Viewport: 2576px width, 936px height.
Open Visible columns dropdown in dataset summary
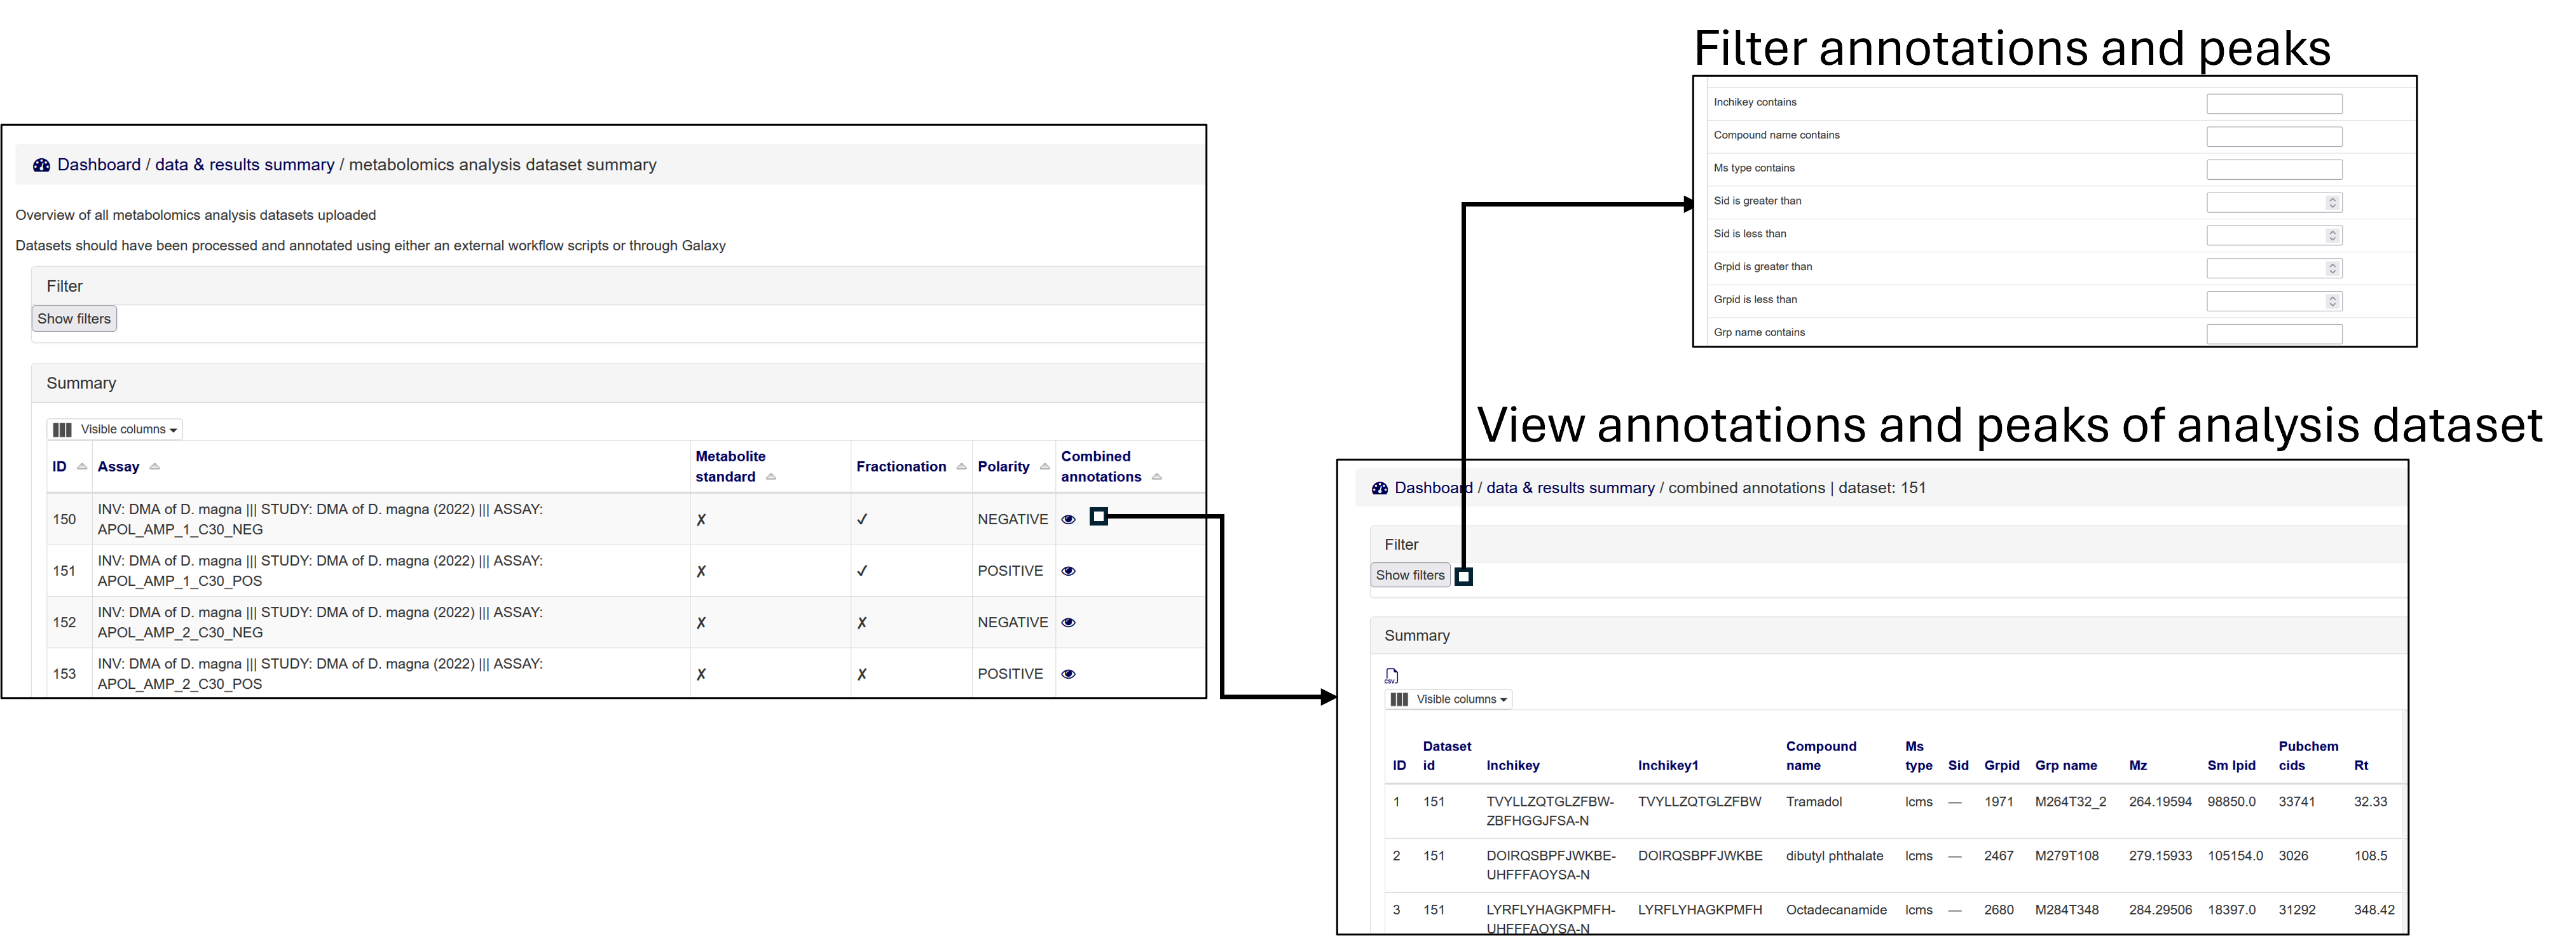click(x=115, y=429)
